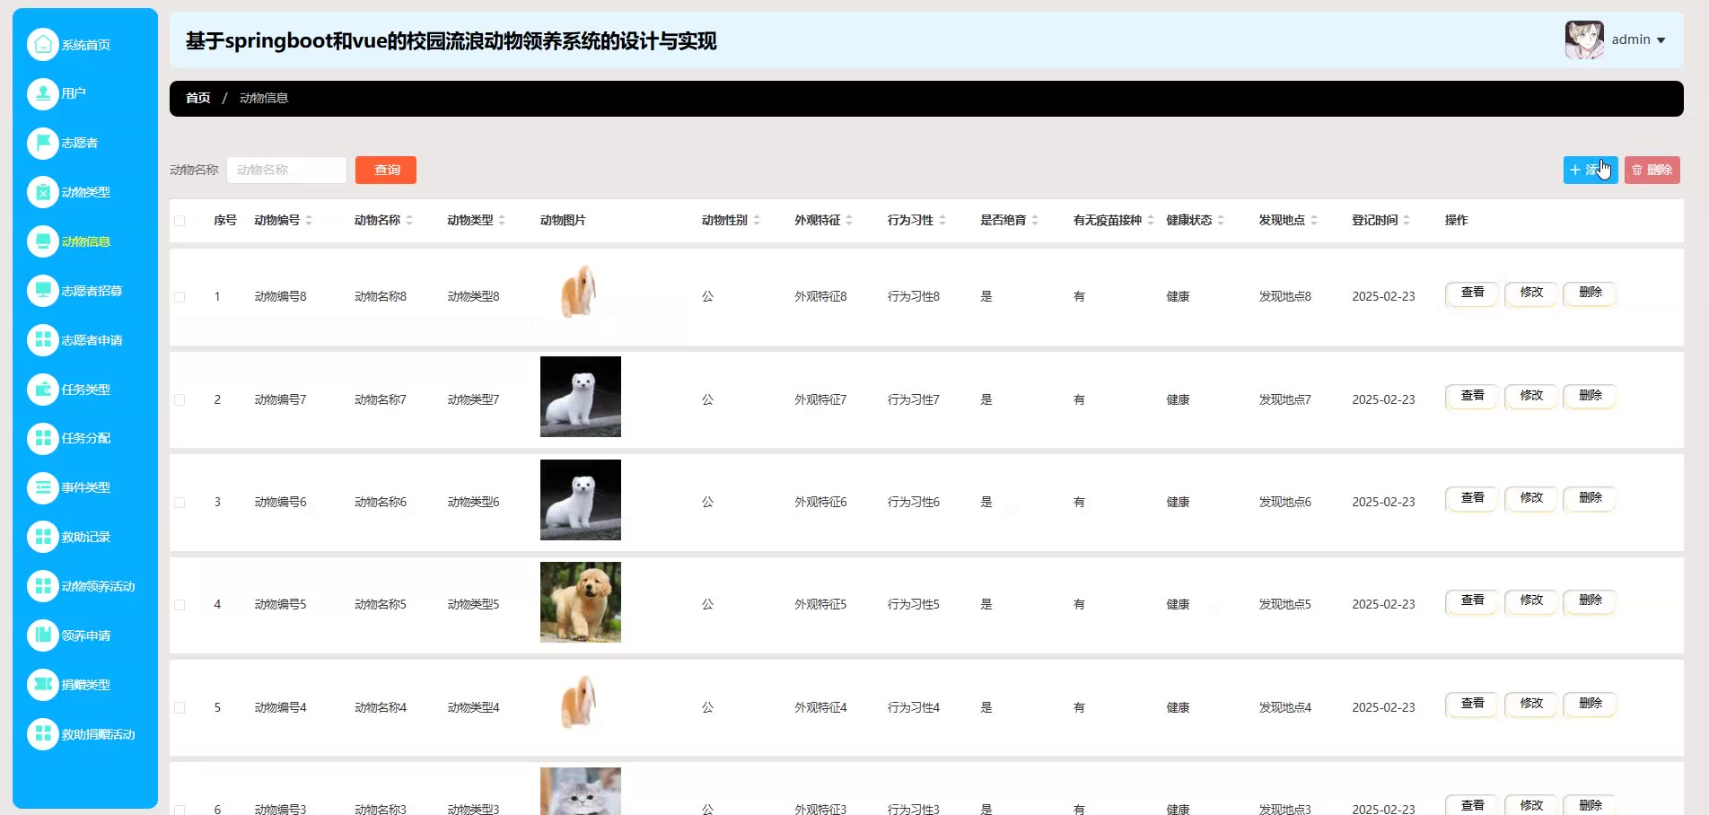1709x815 pixels.
Task: Tick the checkbox for row 动物编号6
Action: click(180, 503)
